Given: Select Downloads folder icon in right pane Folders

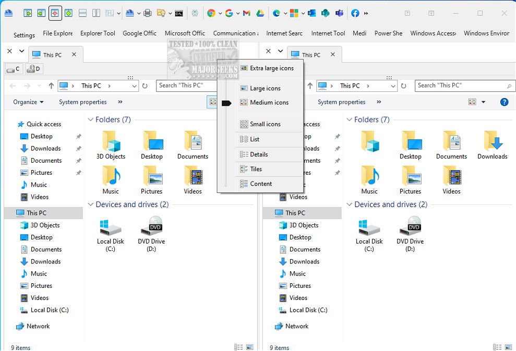Looking at the screenshot, I should coord(493,145).
